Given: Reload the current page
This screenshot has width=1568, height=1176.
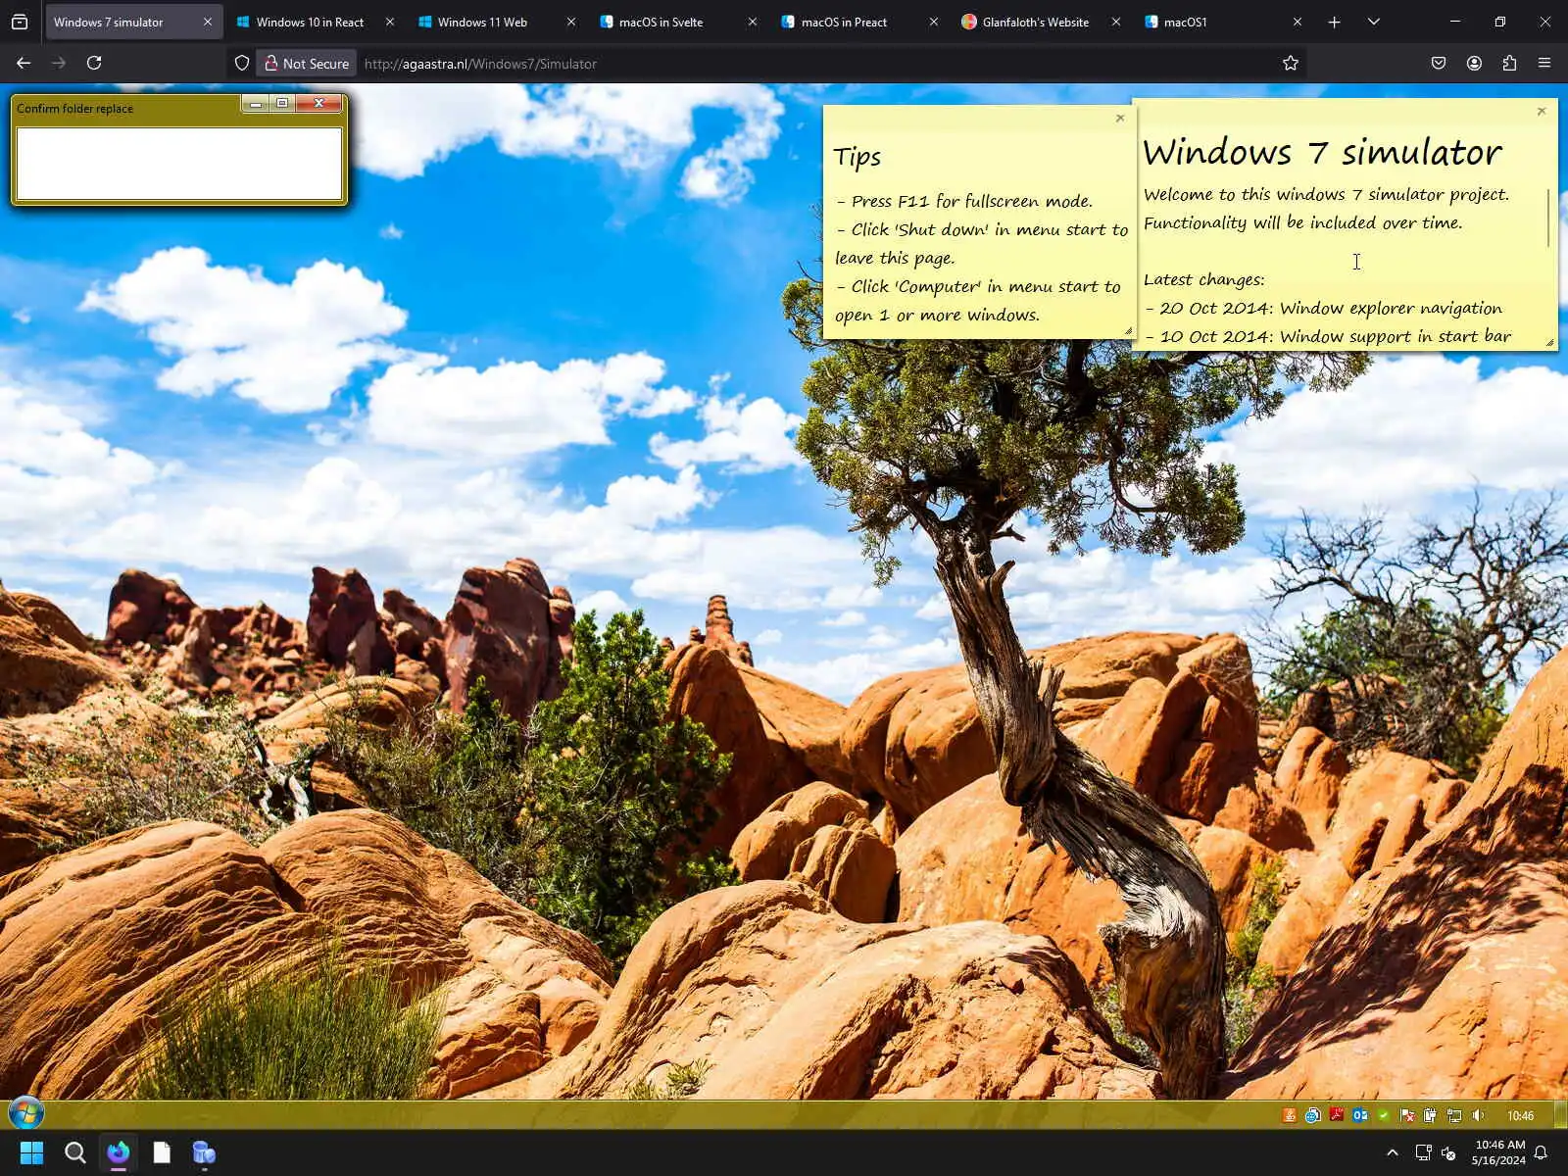Looking at the screenshot, I should pos(94,63).
